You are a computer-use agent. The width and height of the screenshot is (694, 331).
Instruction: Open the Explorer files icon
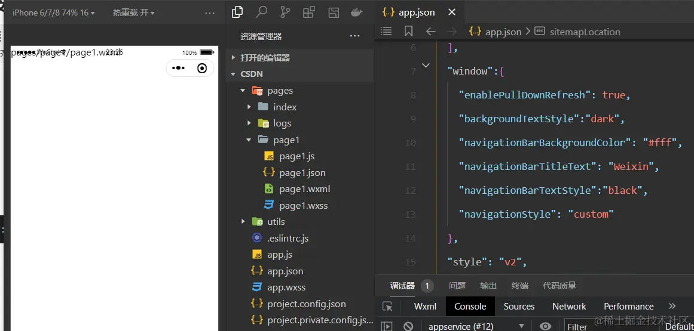[x=237, y=13]
